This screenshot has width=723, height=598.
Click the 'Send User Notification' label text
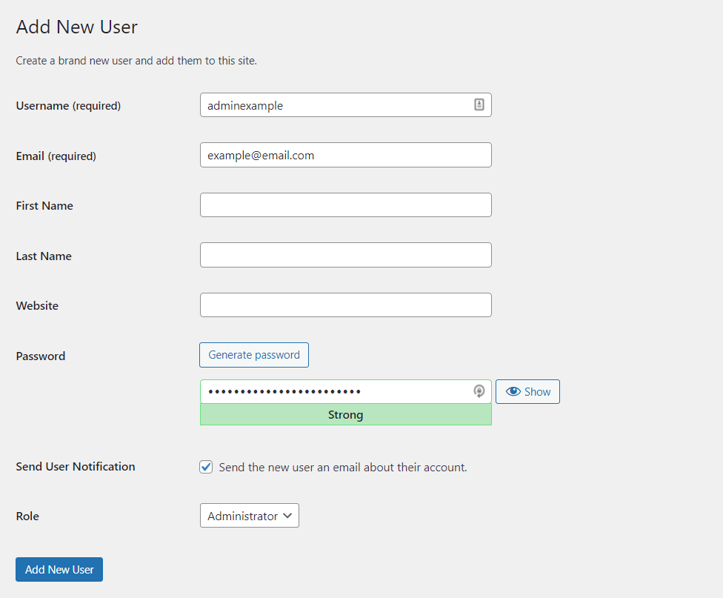(x=75, y=467)
